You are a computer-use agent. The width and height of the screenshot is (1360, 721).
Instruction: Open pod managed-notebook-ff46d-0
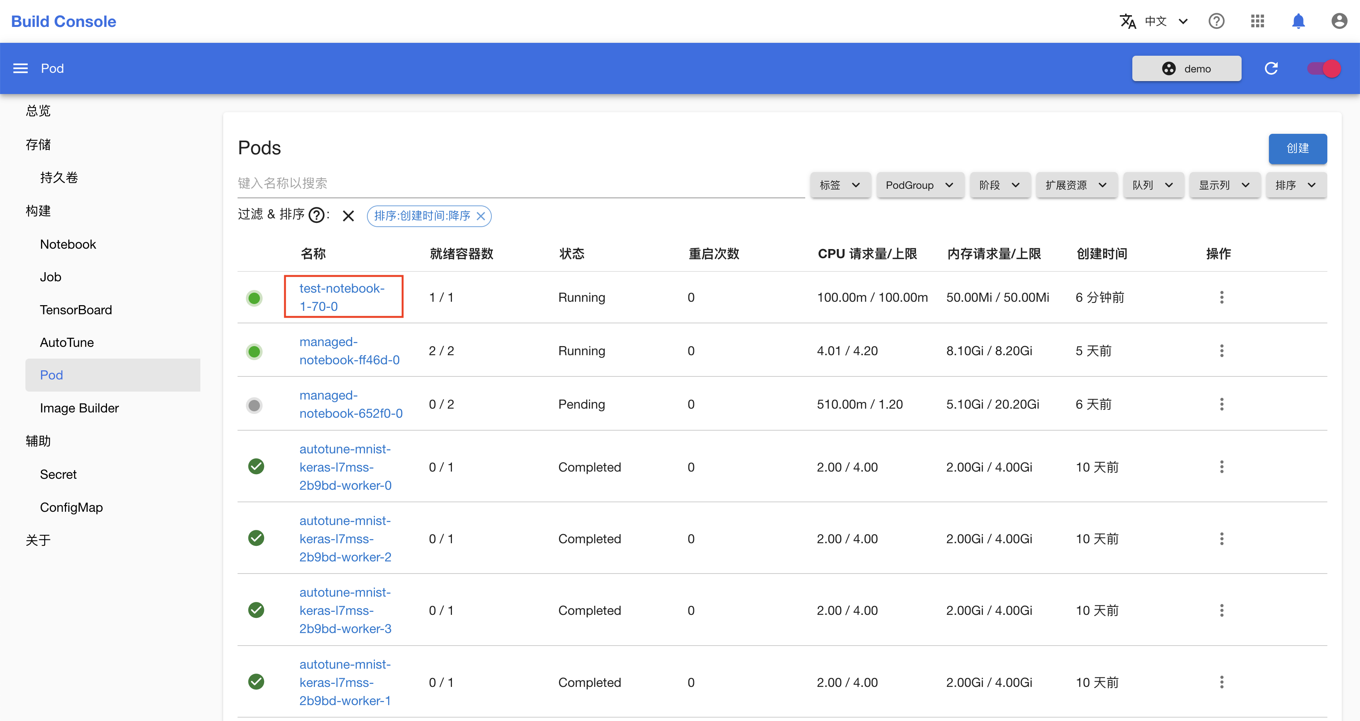[349, 351]
